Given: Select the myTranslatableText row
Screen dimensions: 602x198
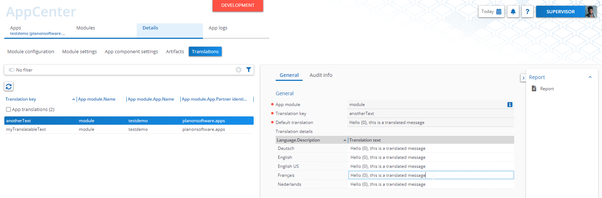Looking at the screenshot, I should click(x=26, y=129).
